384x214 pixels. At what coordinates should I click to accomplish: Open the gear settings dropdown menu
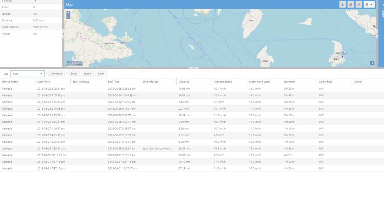(369, 4)
